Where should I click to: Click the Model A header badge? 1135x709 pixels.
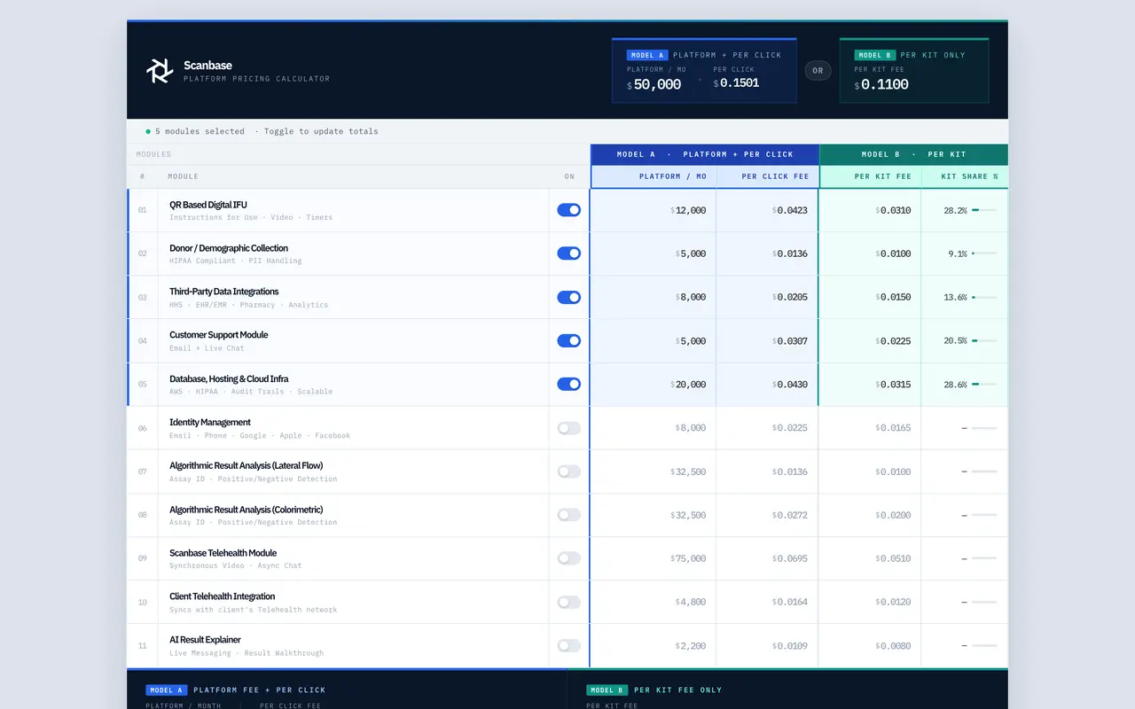click(647, 55)
